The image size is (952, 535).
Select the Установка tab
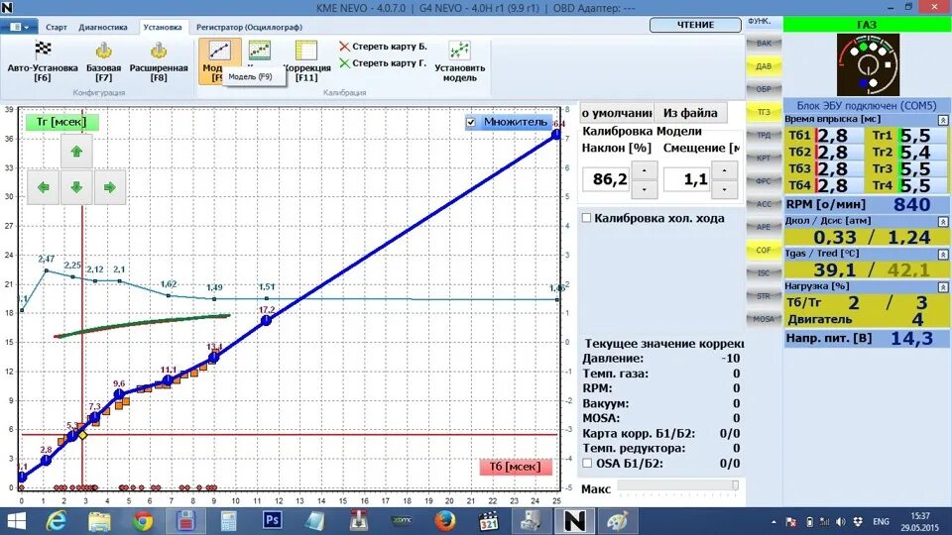162,28
